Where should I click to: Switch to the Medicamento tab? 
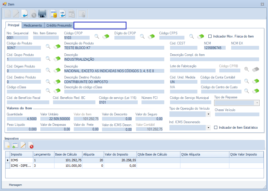click(x=33, y=25)
